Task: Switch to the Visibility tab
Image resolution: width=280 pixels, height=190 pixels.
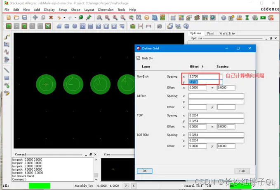Action: point(227,33)
